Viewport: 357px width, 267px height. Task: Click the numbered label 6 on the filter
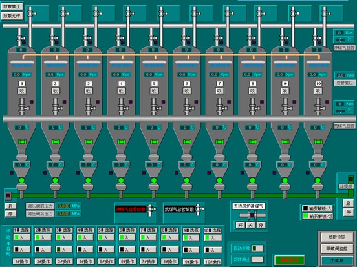tap(187, 84)
